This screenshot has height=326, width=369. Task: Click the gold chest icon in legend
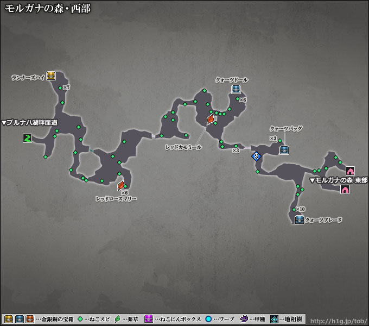pyautogui.click(x=9, y=319)
